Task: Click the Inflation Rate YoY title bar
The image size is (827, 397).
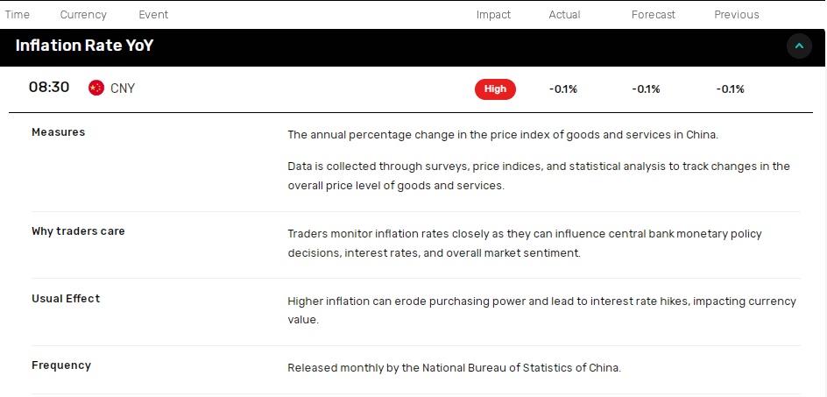Action: coord(413,46)
